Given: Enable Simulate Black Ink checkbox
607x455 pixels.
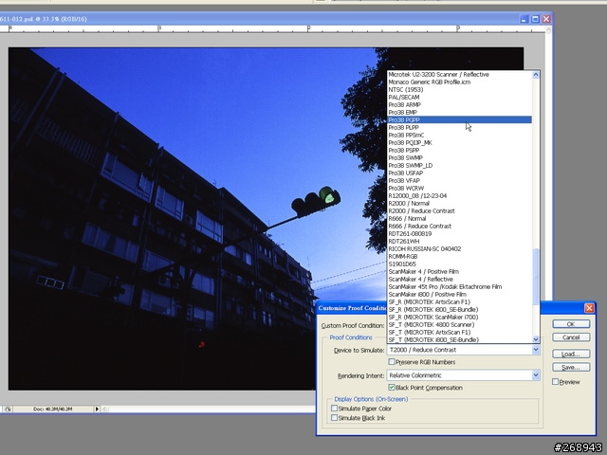Looking at the screenshot, I should point(334,418).
